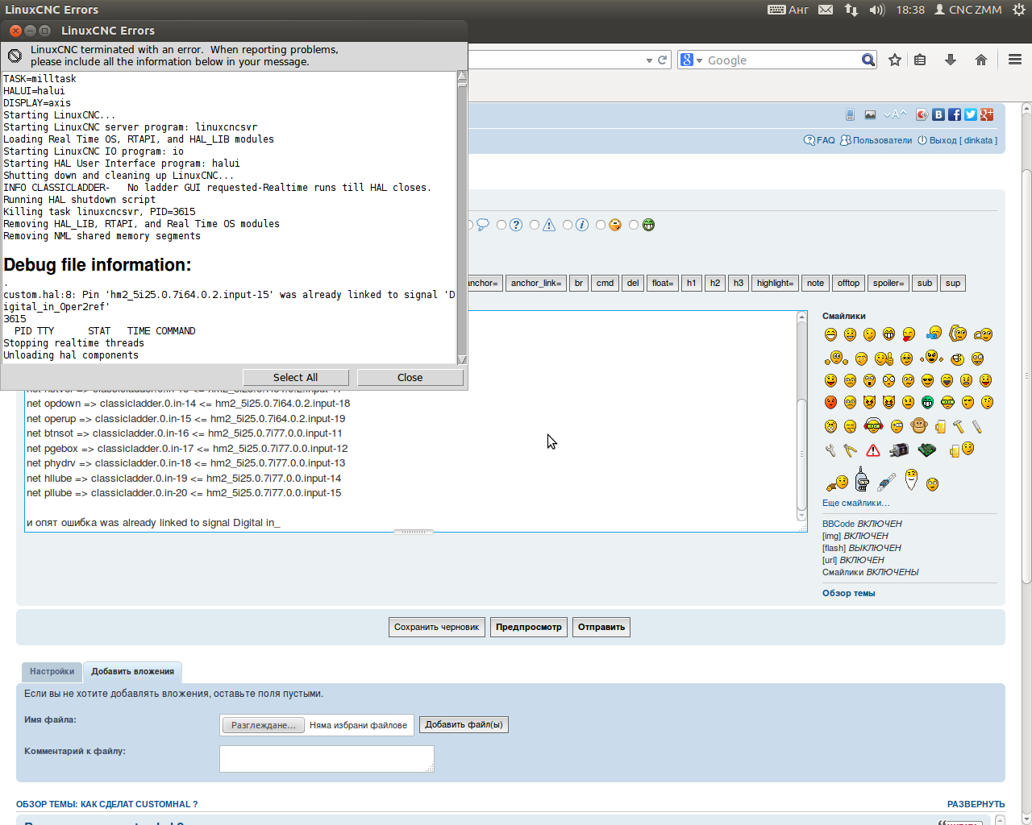The image size is (1032, 825).
Task: Click the Предпросмотр button
Action: (529, 627)
